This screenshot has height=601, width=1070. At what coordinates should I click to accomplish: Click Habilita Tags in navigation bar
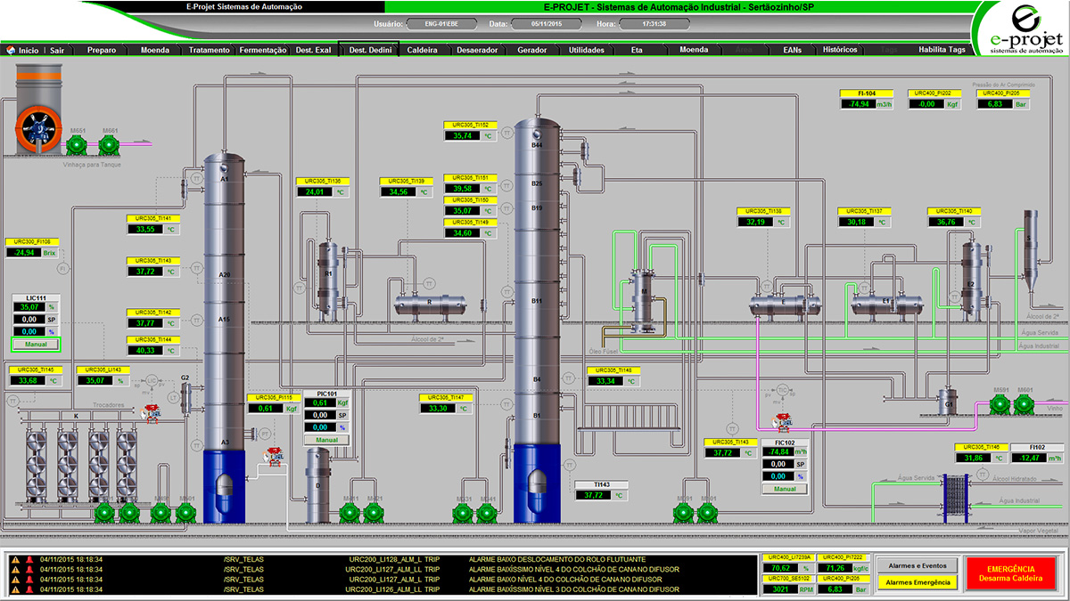(942, 51)
